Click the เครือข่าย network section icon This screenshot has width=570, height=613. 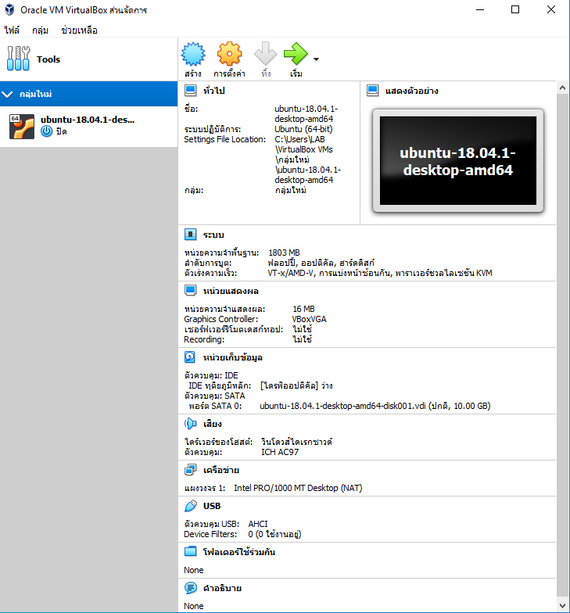[190, 471]
